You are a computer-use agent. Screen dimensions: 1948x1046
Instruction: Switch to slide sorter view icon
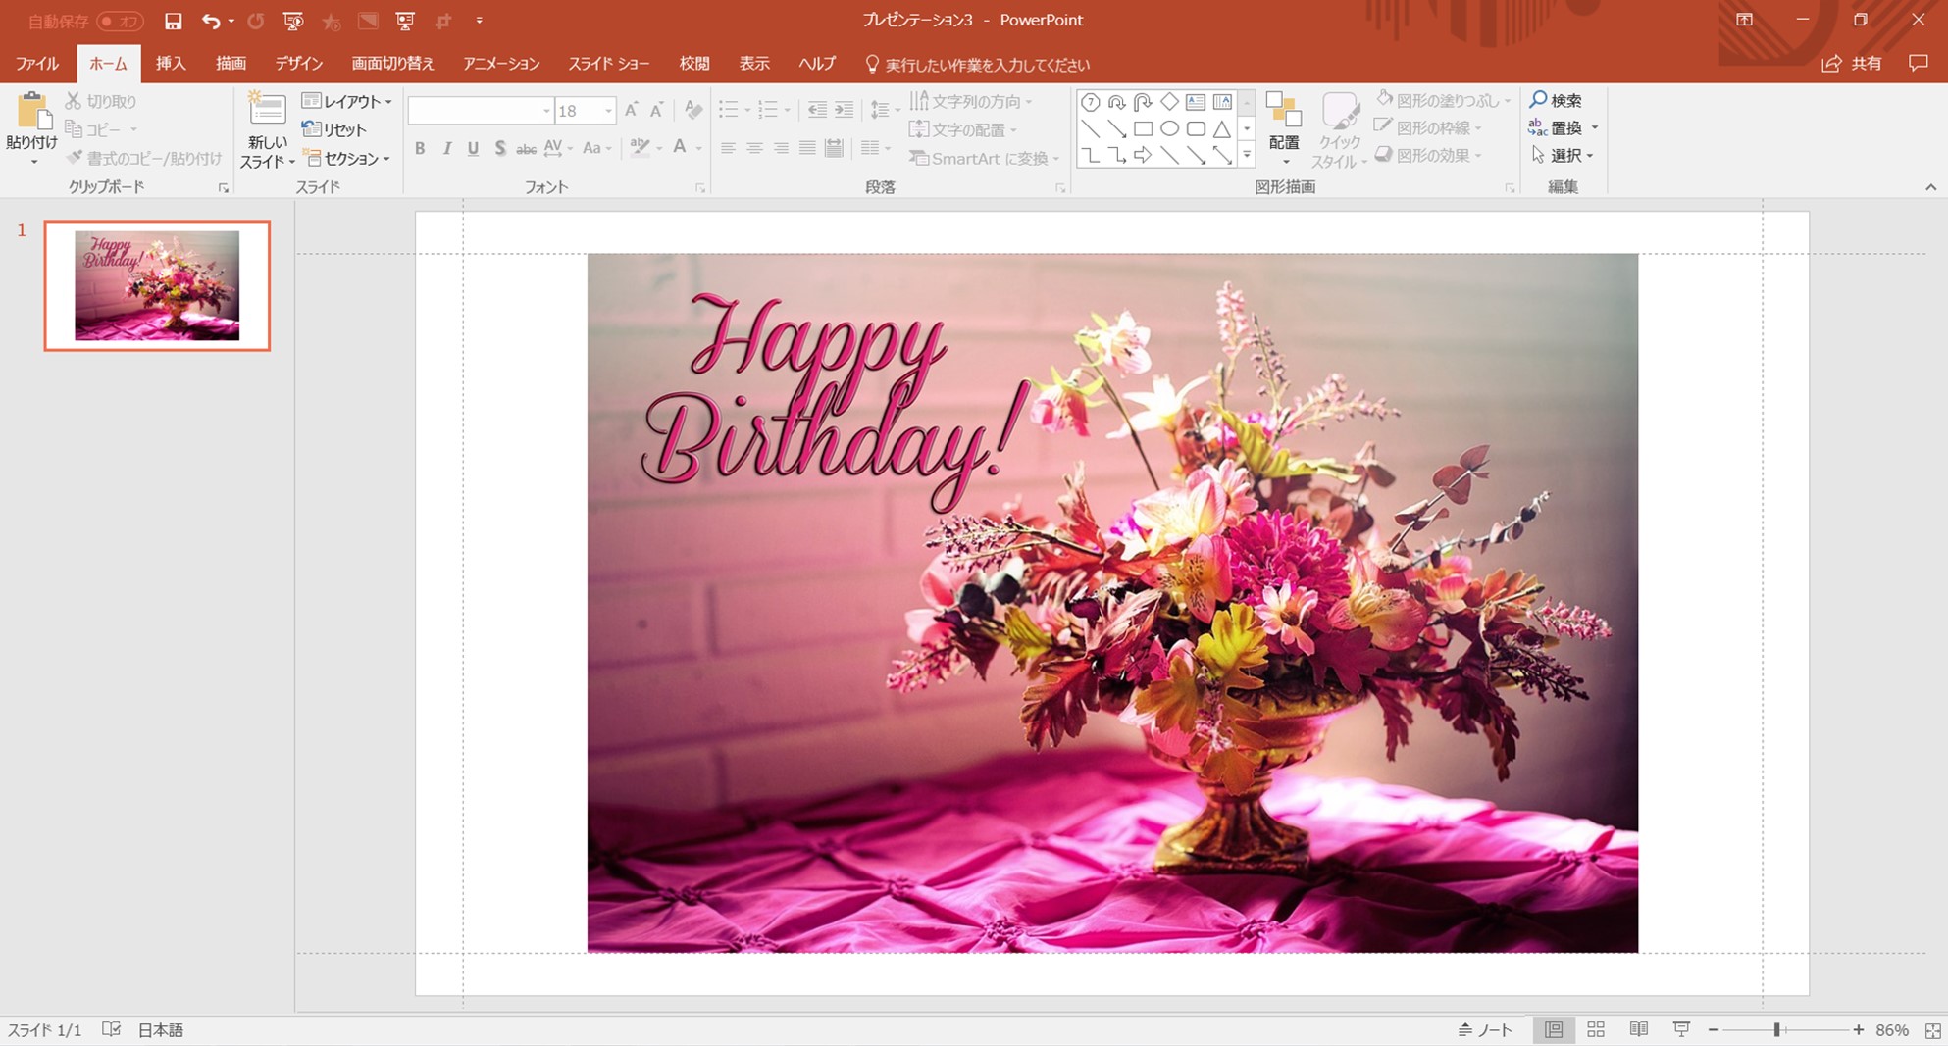[x=1596, y=1029]
